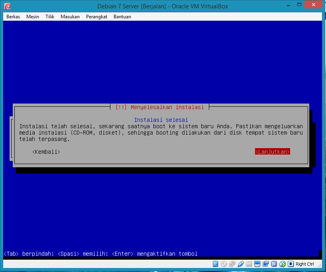Open the Mesin menu

click(33, 17)
